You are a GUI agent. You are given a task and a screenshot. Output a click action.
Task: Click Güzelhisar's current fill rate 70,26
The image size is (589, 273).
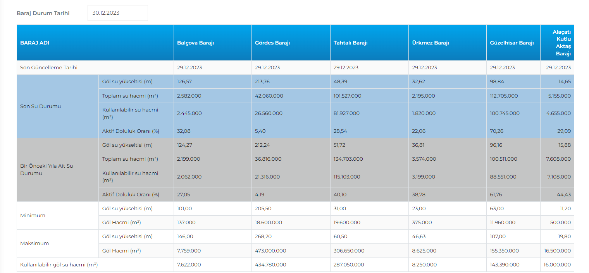pos(498,131)
